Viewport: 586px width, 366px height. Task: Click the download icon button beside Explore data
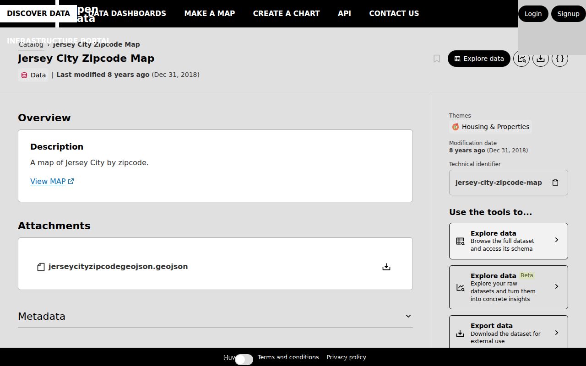click(541, 59)
